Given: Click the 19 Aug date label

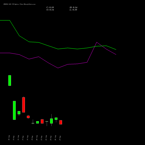Looking at the screenshot, I should coord(32,138).
